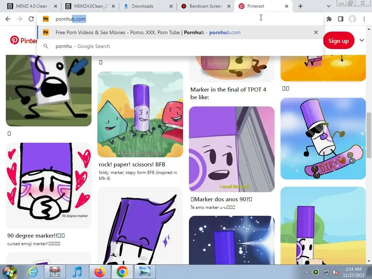The image size is (372, 279).
Task: Click 'foldy, marker, stapy form BFB' description
Action: 138,175
